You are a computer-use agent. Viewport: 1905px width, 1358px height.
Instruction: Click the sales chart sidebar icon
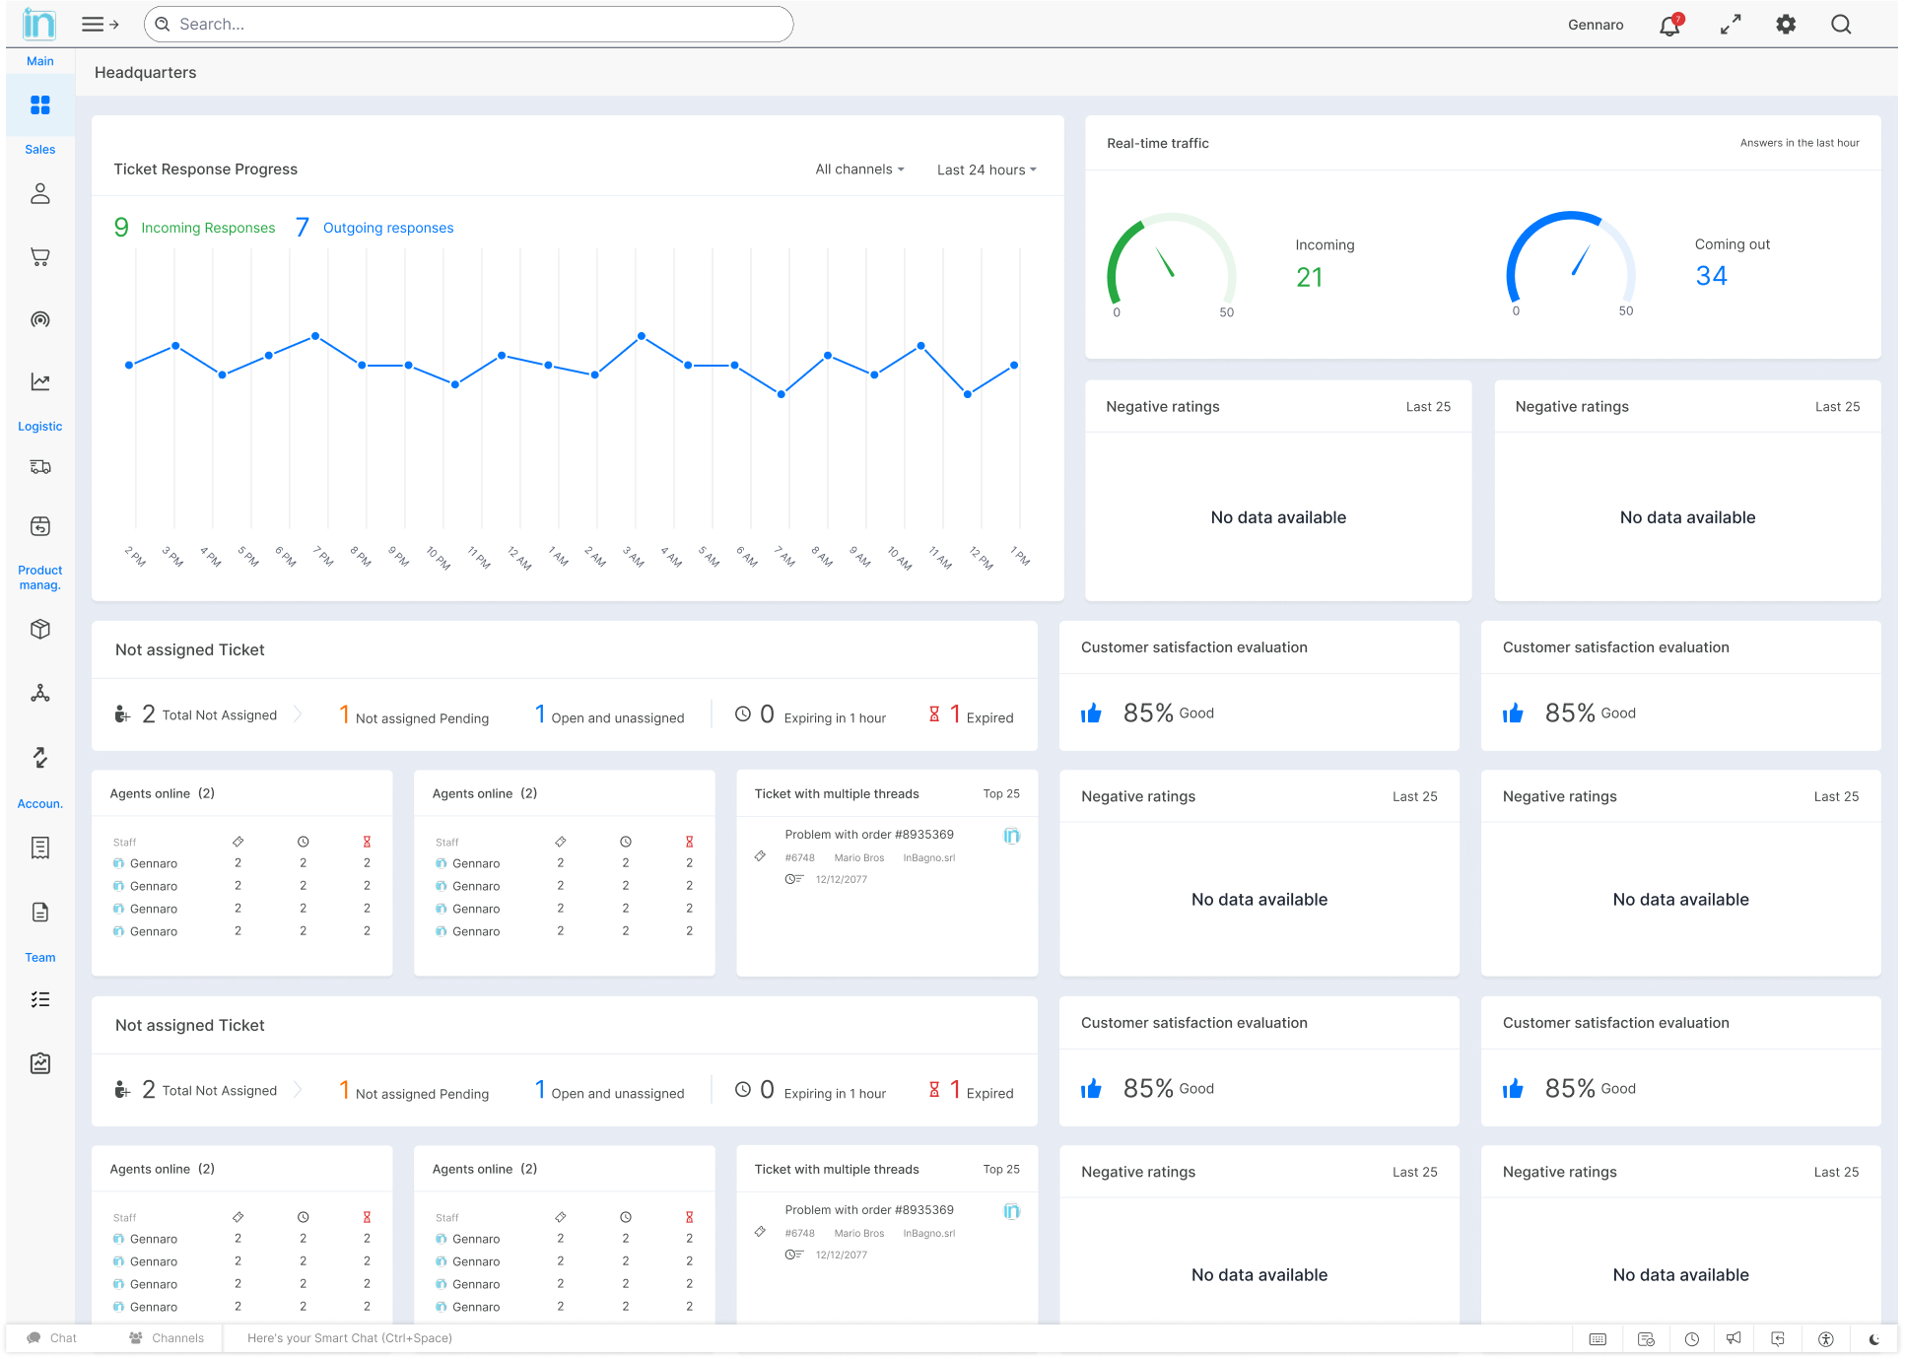40,382
